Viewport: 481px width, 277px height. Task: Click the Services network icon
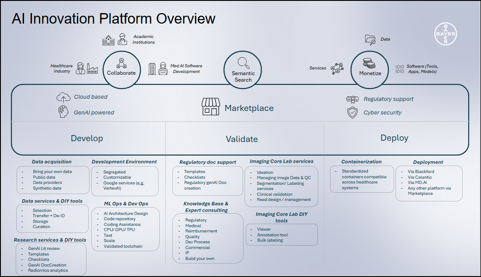click(337, 68)
